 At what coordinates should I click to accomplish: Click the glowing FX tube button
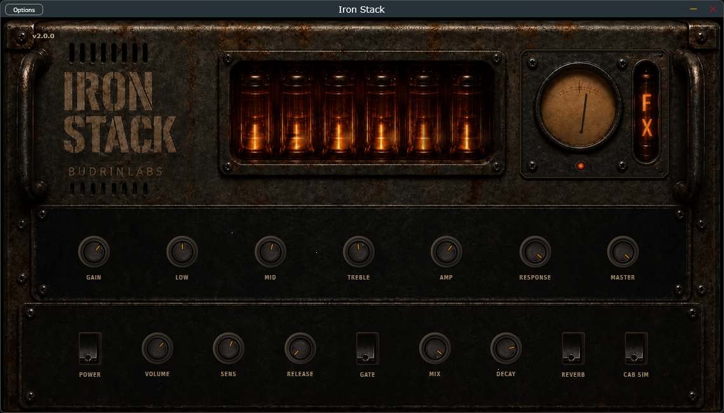coord(647,112)
